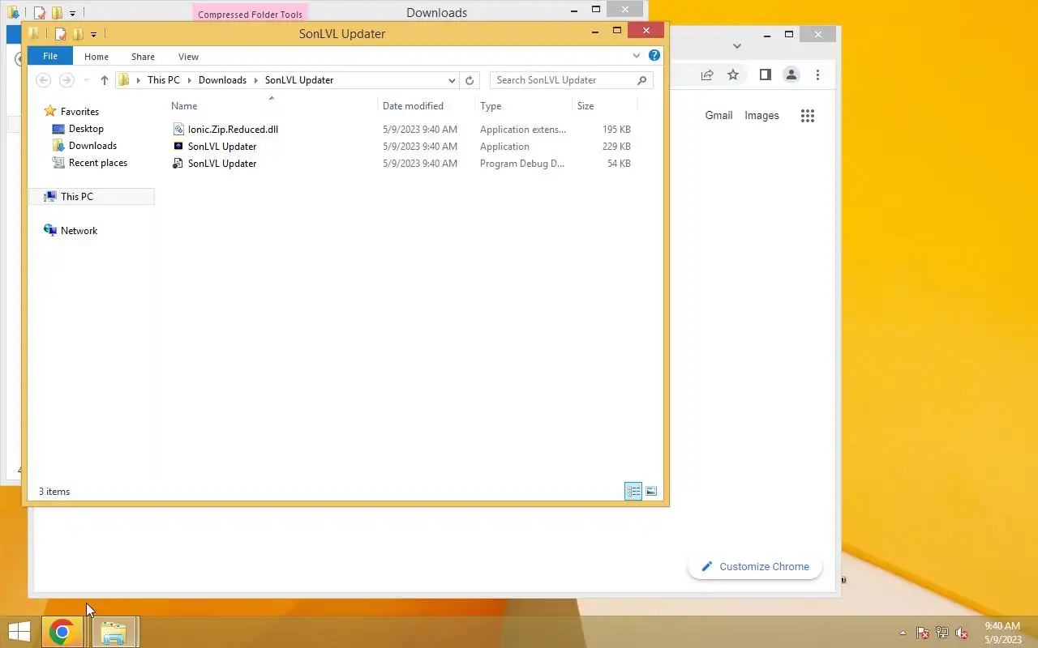Click the Back arrow in SonLVL Updater window
This screenshot has height=648, width=1038.
(x=44, y=80)
